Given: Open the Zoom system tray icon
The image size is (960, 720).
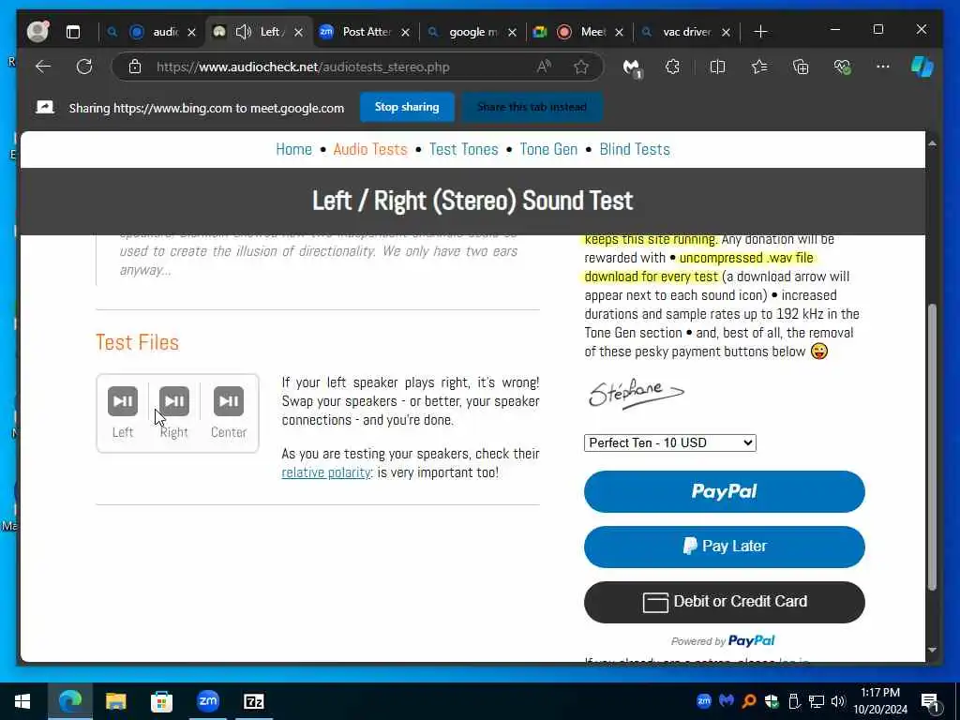Looking at the screenshot, I should click(x=704, y=701).
